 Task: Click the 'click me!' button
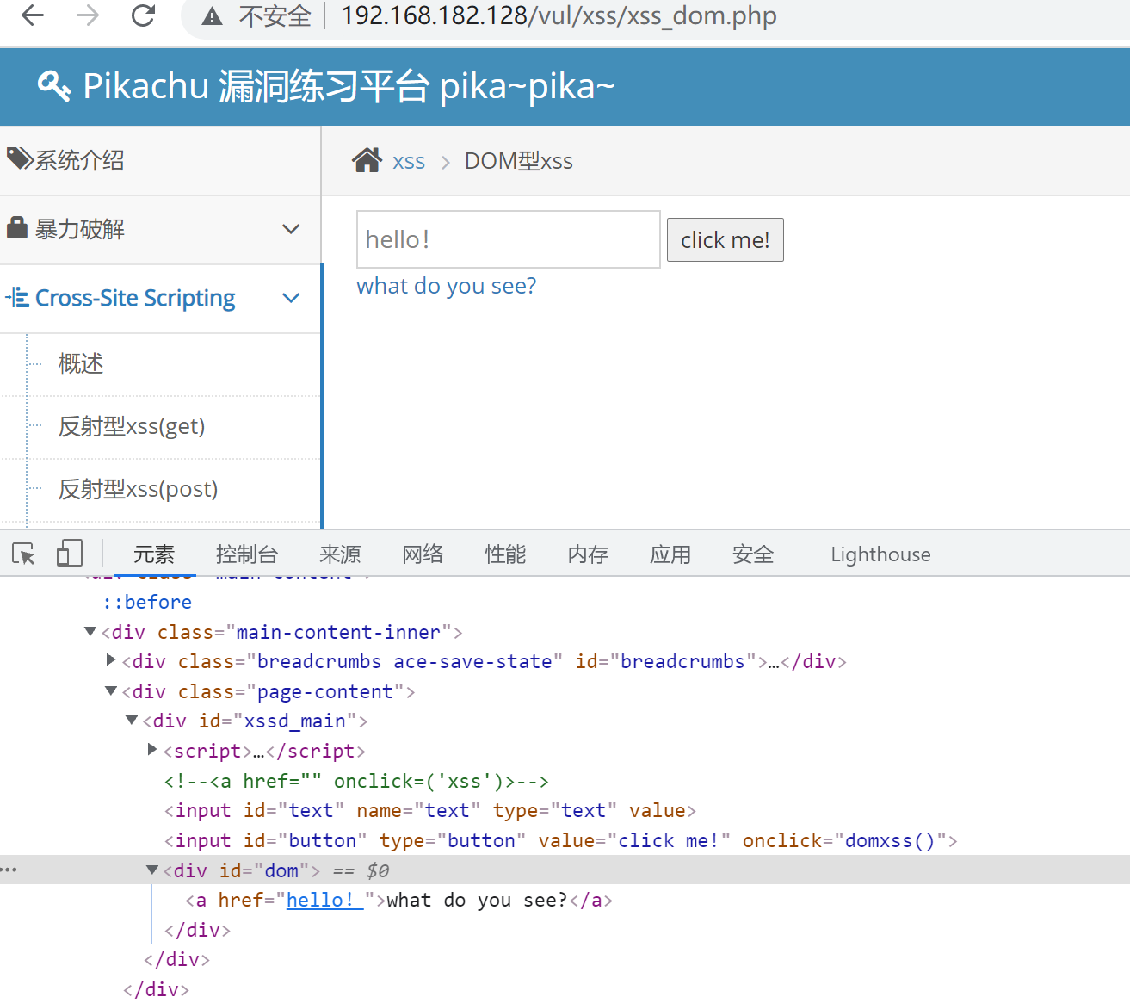726,239
